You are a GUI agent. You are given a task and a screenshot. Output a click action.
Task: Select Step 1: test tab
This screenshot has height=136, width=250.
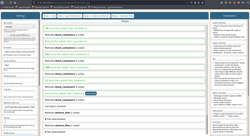49,16
